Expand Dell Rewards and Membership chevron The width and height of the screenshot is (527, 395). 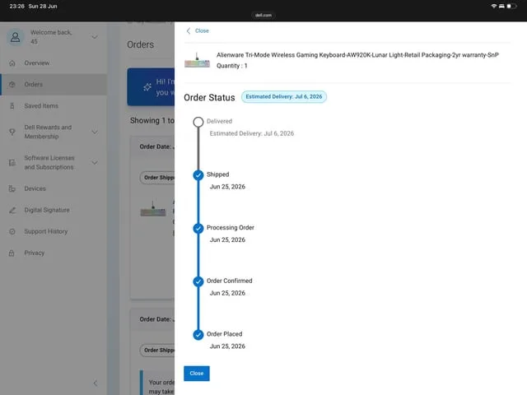click(x=96, y=132)
